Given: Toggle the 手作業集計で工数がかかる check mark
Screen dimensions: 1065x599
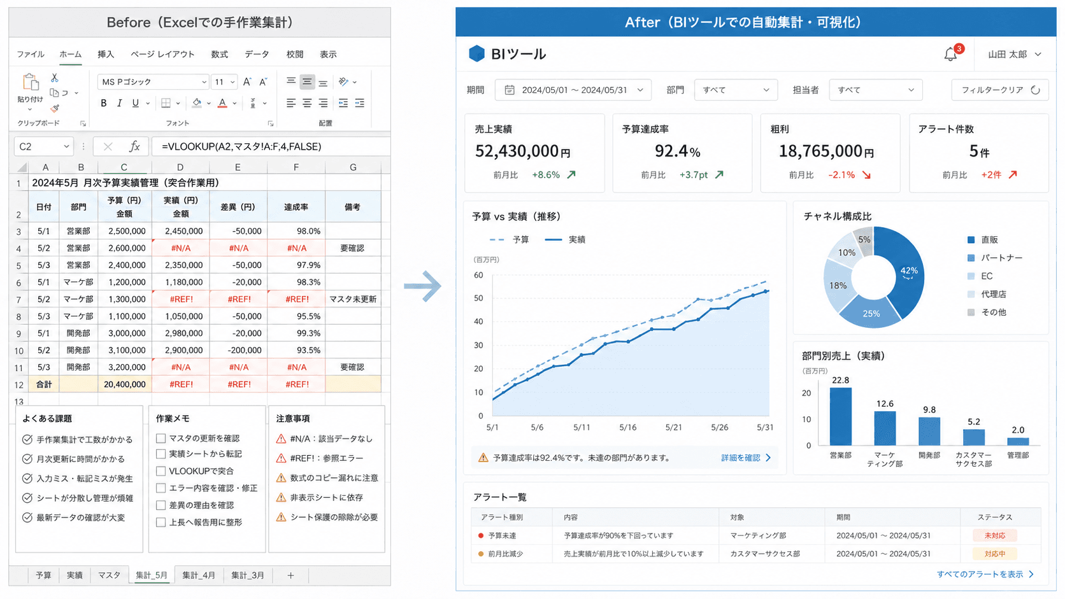Looking at the screenshot, I should point(27,440).
